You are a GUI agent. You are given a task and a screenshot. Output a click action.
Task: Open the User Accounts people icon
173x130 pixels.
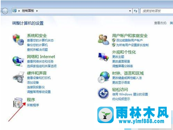coord(104,39)
